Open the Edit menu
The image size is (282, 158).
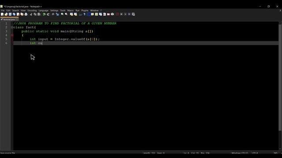[8, 11]
